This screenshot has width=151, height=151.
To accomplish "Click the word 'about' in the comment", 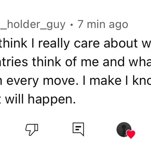I will tap(121, 43).
